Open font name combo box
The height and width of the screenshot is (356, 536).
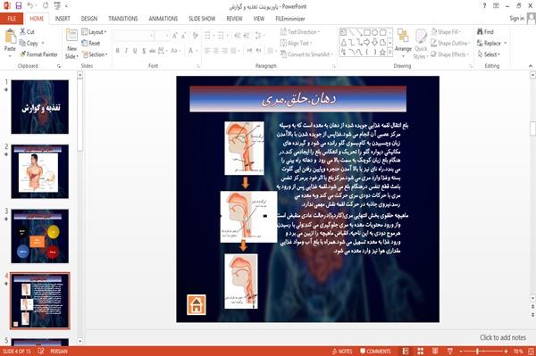(x=134, y=36)
